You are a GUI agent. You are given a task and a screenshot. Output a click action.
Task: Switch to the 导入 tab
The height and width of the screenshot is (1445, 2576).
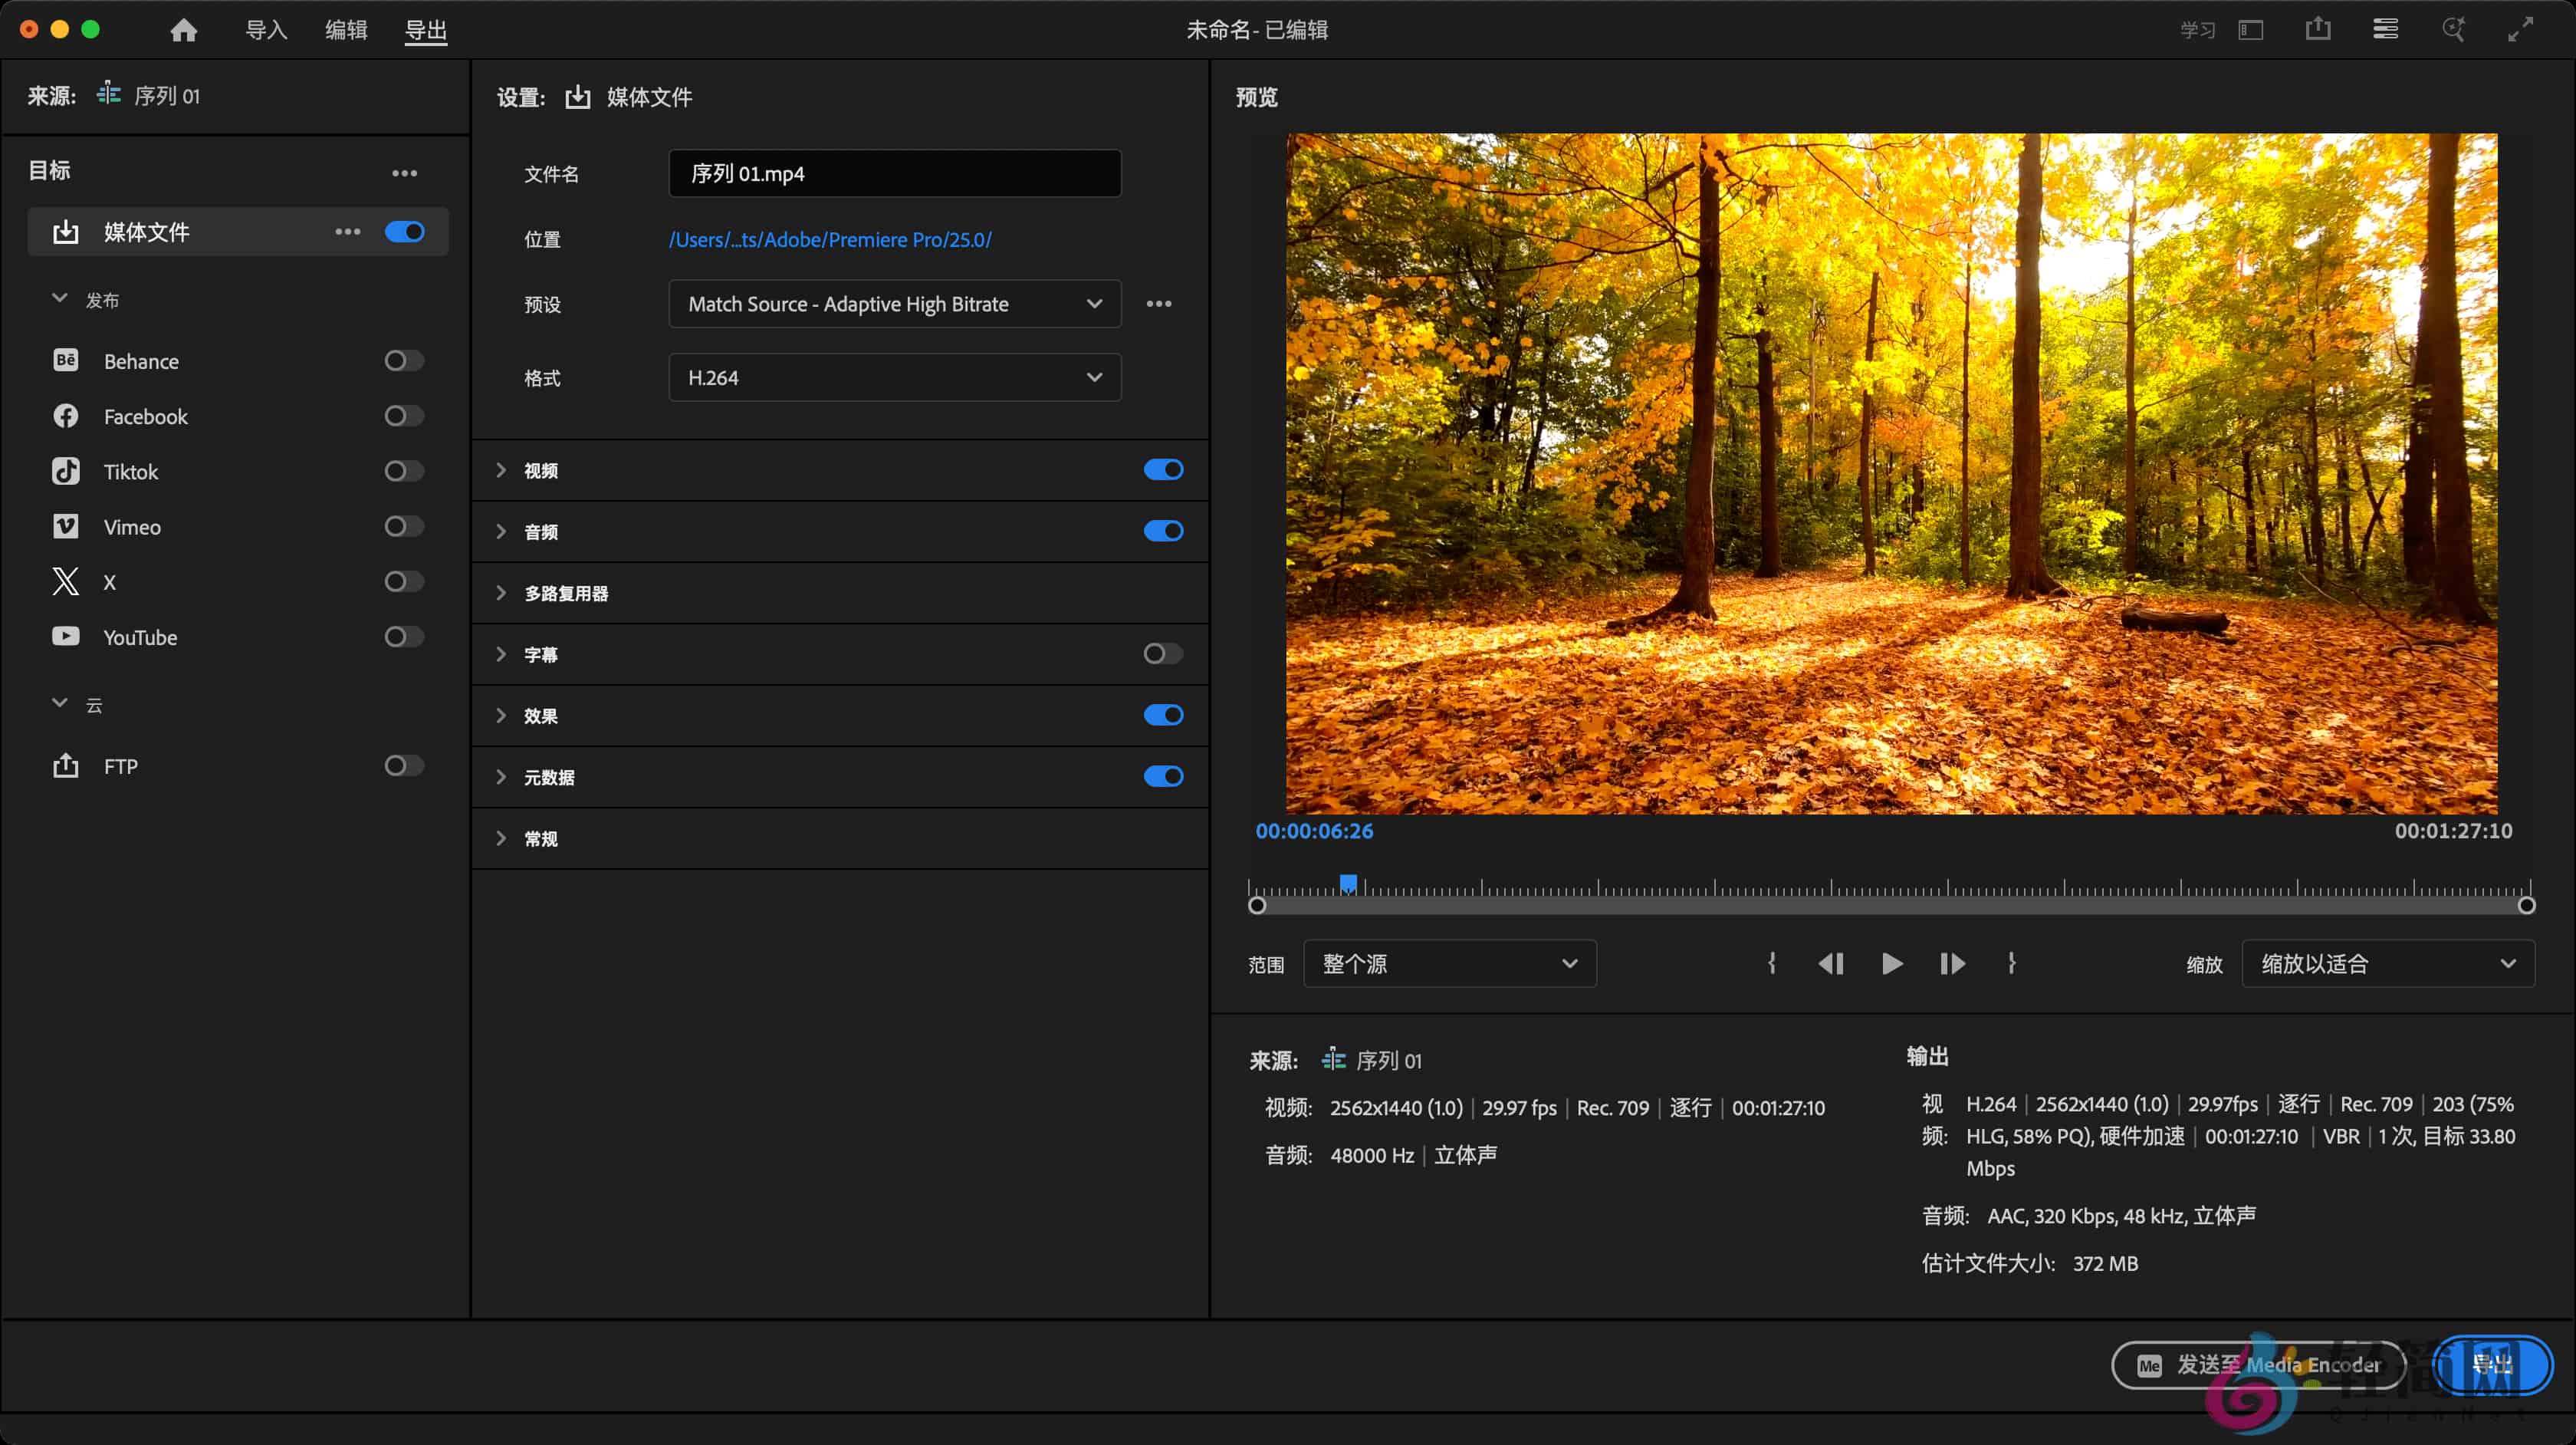[x=265, y=31]
